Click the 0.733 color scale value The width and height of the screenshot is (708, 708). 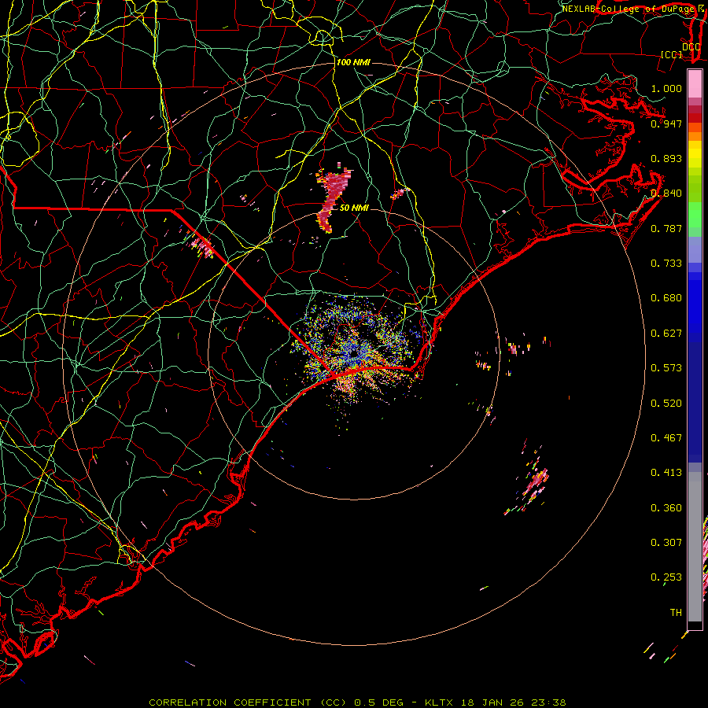click(x=666, y=263)
